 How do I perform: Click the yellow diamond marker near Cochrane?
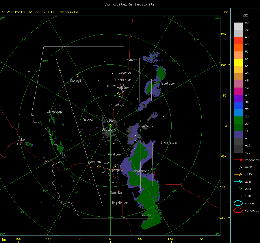(x=99, y=167)
